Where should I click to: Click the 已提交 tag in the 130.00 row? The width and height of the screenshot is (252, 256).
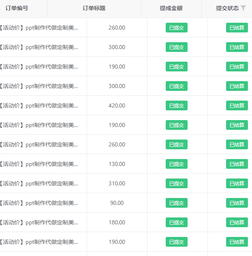177,164
